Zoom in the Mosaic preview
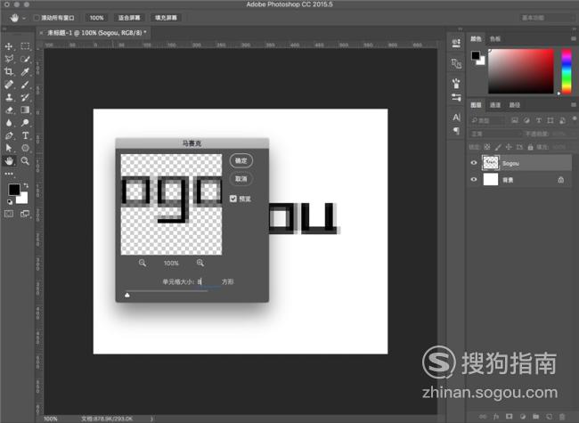Screen dimensions: 579x423 200,263
